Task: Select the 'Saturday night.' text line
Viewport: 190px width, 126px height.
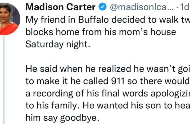Action: (x=58, y=44)
